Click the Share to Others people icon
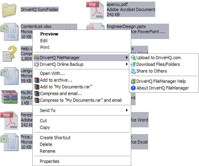Screen dimensions: 199x166 (133, 71)
